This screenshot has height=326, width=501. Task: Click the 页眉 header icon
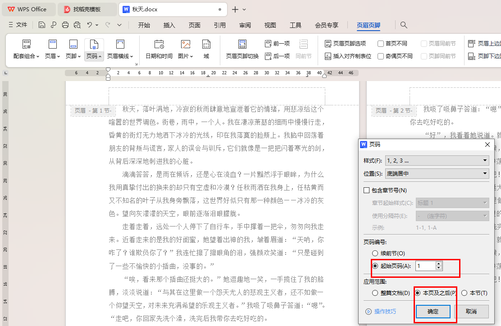[52, 44]
